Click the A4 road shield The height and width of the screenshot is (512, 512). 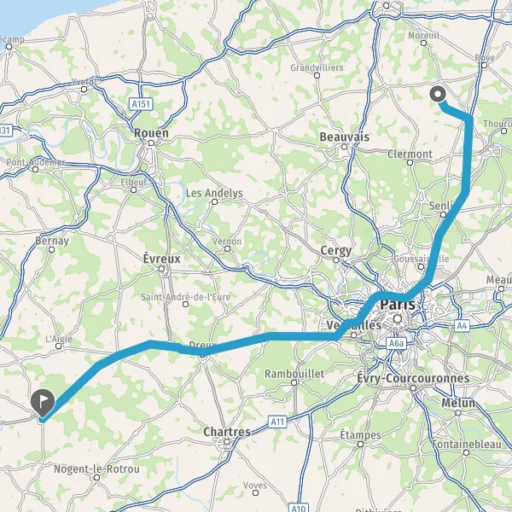pyautogui.click(x=462, y=326)
